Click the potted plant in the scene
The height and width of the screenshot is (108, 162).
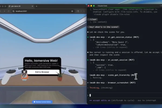click(x=60, y=76)
